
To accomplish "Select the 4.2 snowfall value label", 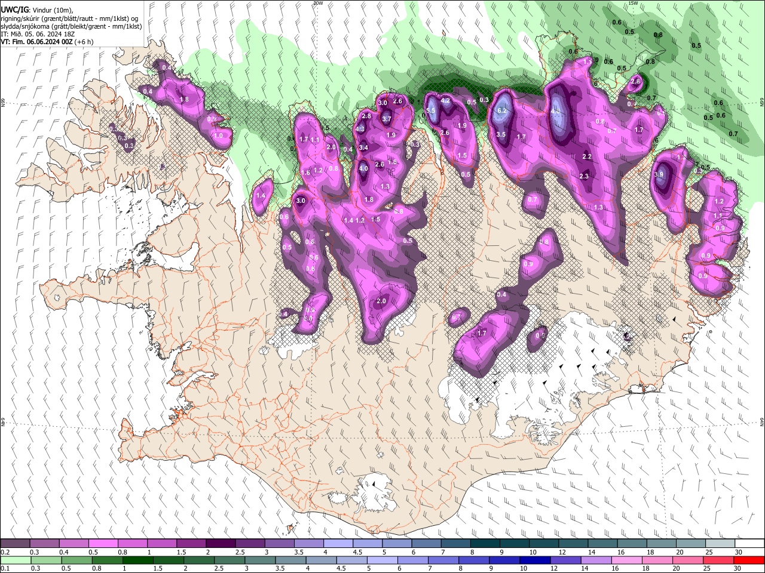I will click(445, 101).
